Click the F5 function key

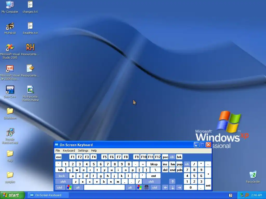pos(105,157)
